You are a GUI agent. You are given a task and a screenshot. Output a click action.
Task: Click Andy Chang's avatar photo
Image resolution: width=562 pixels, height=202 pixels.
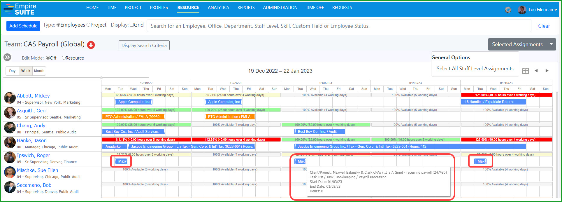[10, 128]
